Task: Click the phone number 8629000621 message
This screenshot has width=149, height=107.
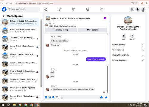Action: (56, 36)
